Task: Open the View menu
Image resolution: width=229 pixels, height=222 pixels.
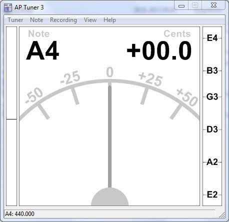Action: (90, 20)
